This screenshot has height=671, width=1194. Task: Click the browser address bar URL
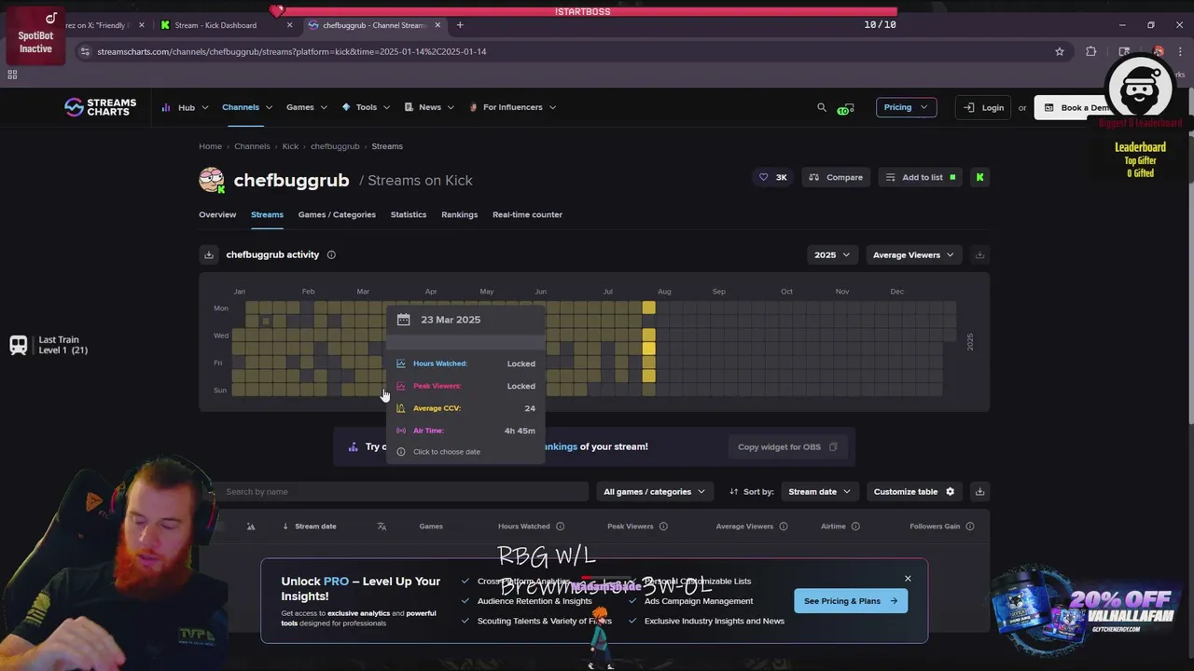pyautogui.click(x=291, y=51)
